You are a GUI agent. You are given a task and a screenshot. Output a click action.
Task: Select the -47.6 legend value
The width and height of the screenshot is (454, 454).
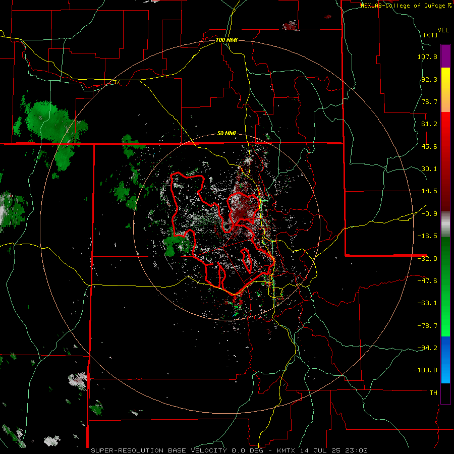pyautogui.click(x=427, y=281)
